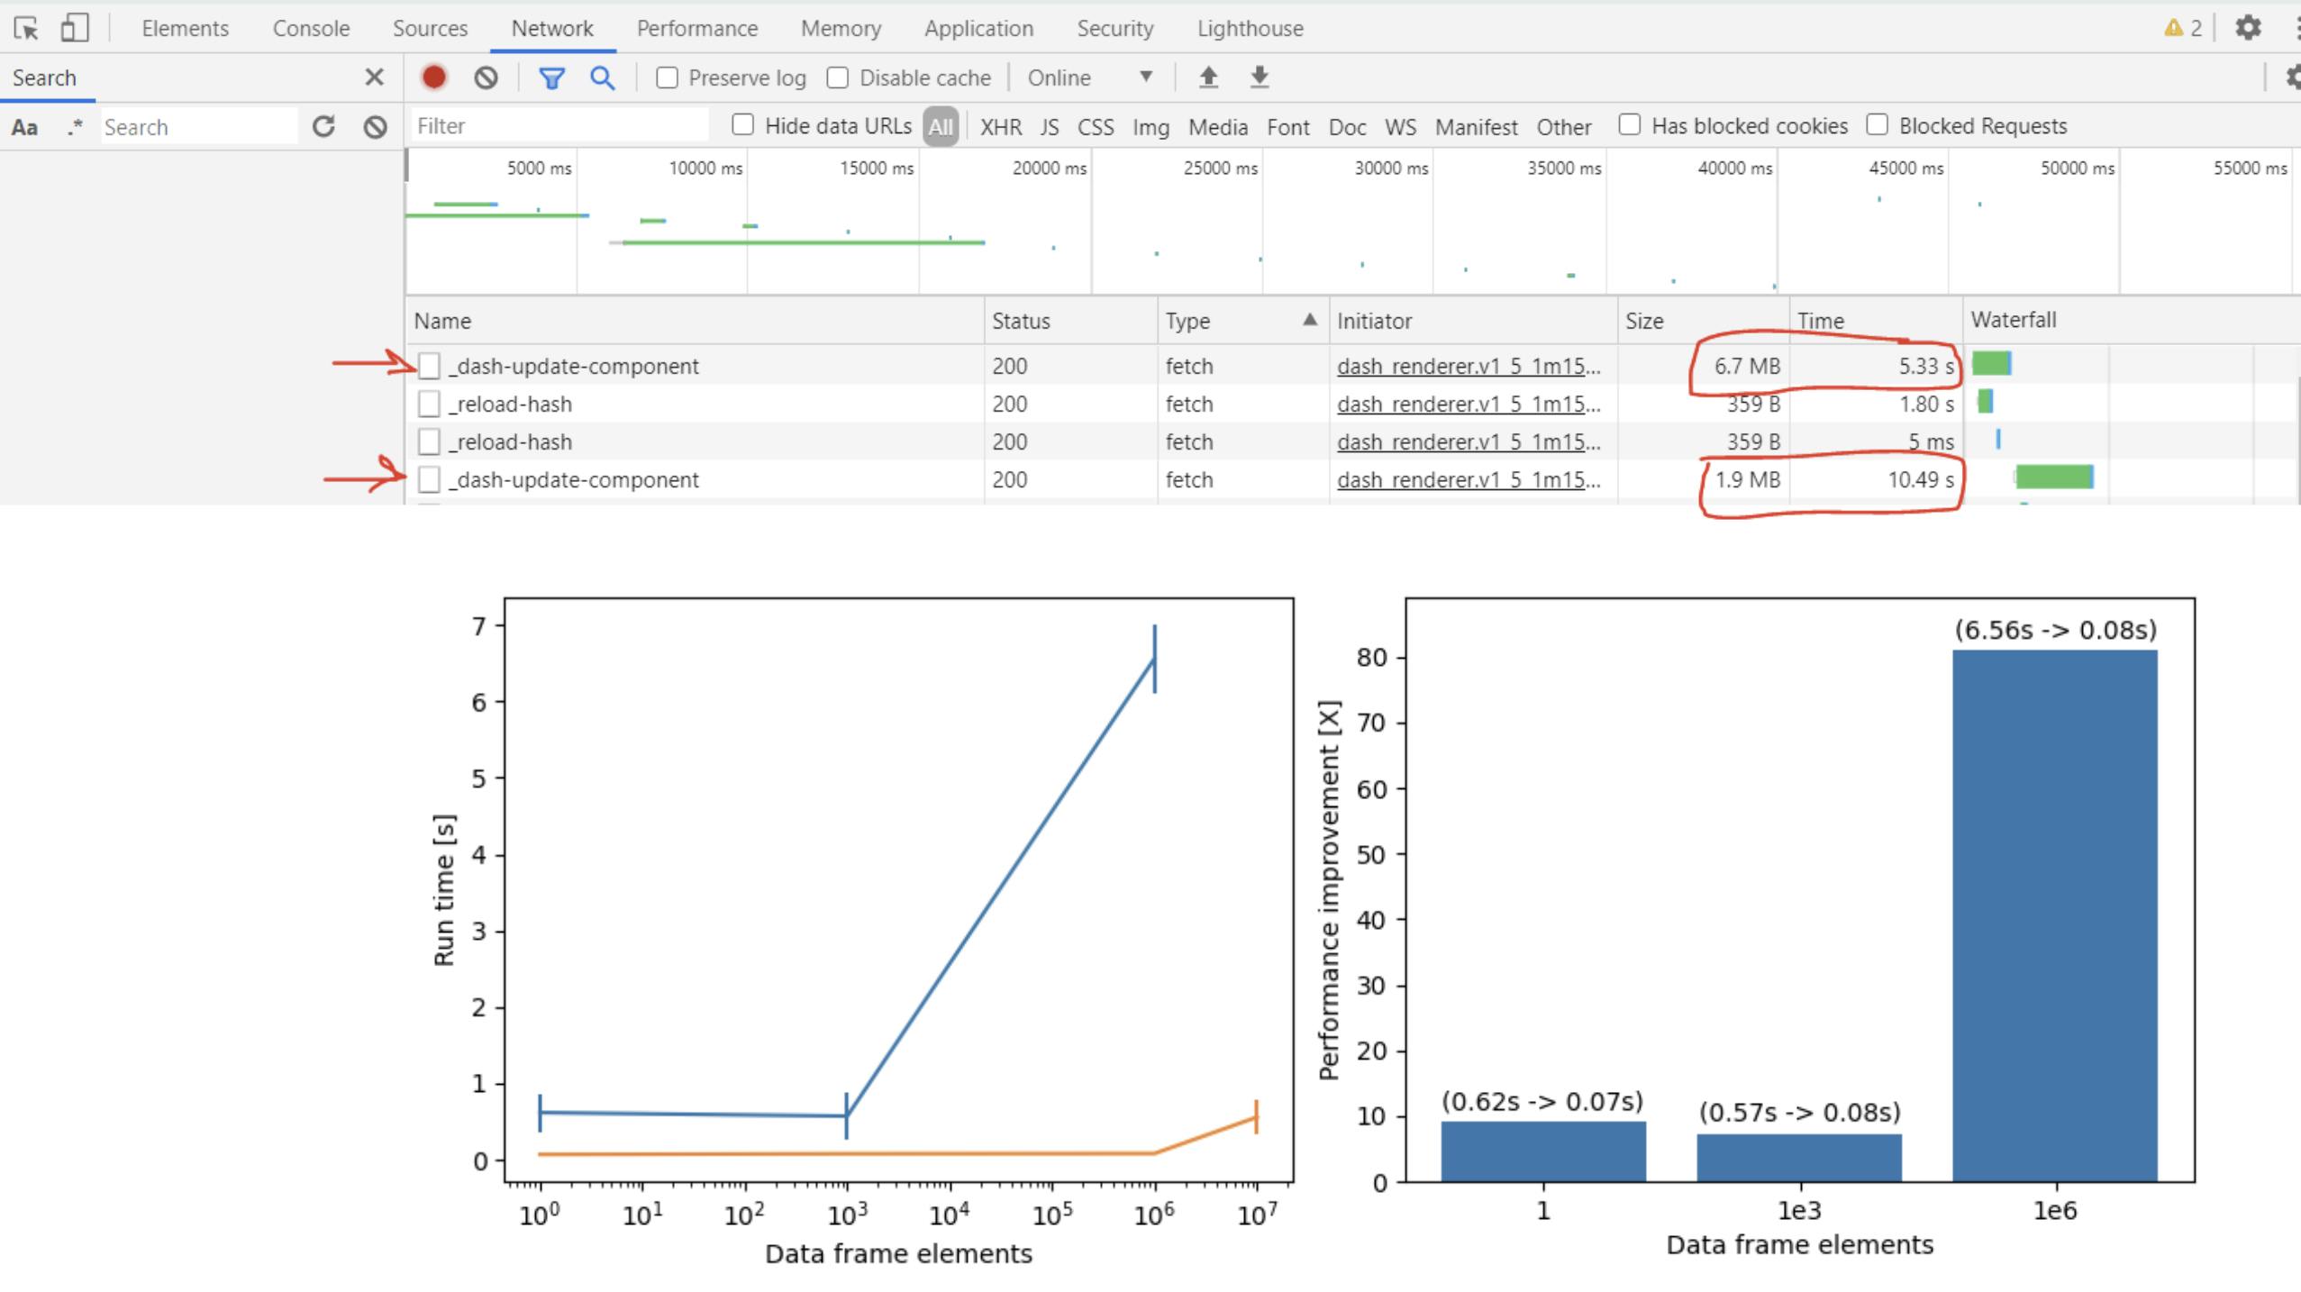Close the Search panel with the X

click(374, 77)
